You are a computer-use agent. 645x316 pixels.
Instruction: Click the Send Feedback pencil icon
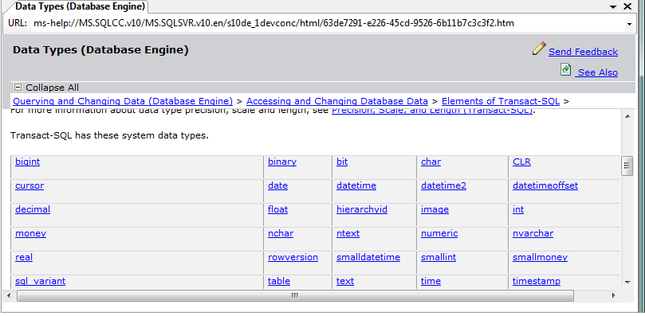[539, 49]
